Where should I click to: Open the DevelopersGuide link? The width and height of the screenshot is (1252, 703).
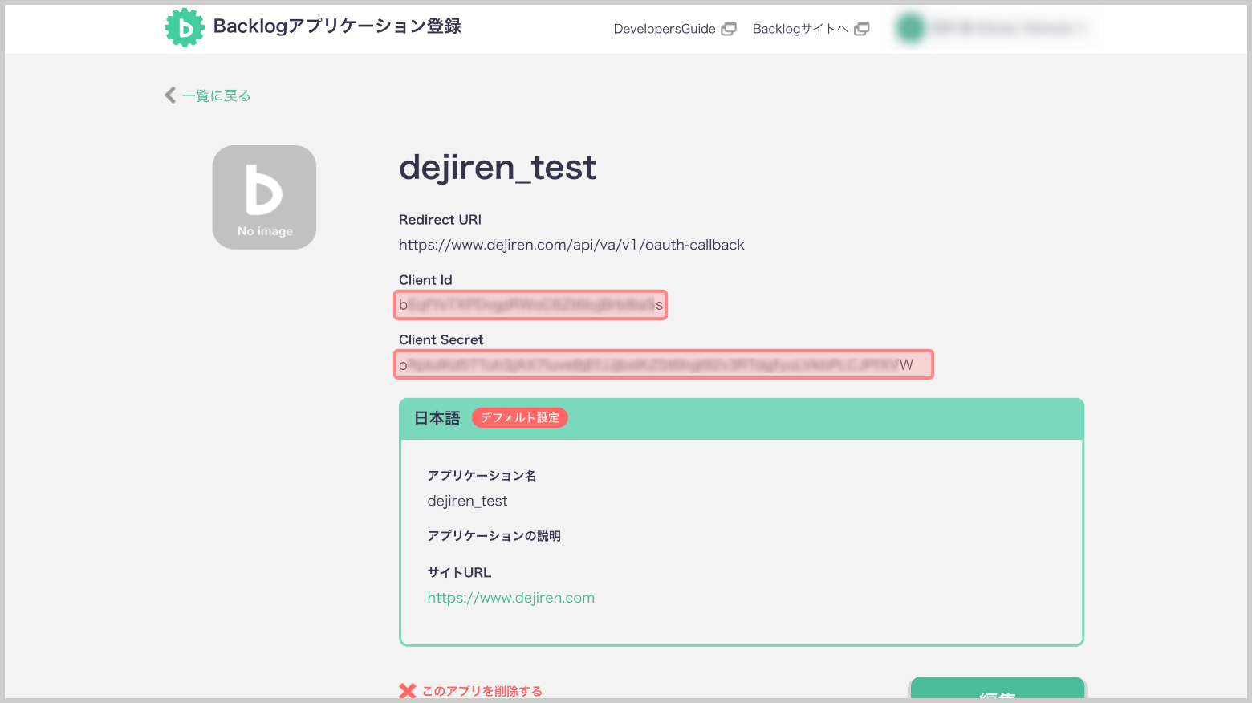click(665, 29)
